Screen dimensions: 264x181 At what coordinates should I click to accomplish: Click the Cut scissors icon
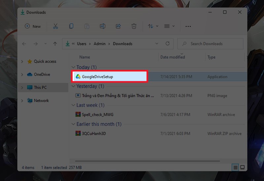click(55, 26)
